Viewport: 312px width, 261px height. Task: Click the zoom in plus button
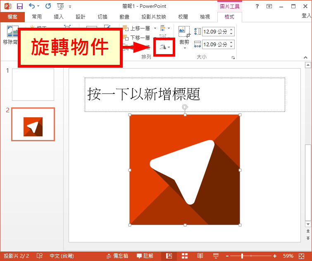tap(275, 256)
